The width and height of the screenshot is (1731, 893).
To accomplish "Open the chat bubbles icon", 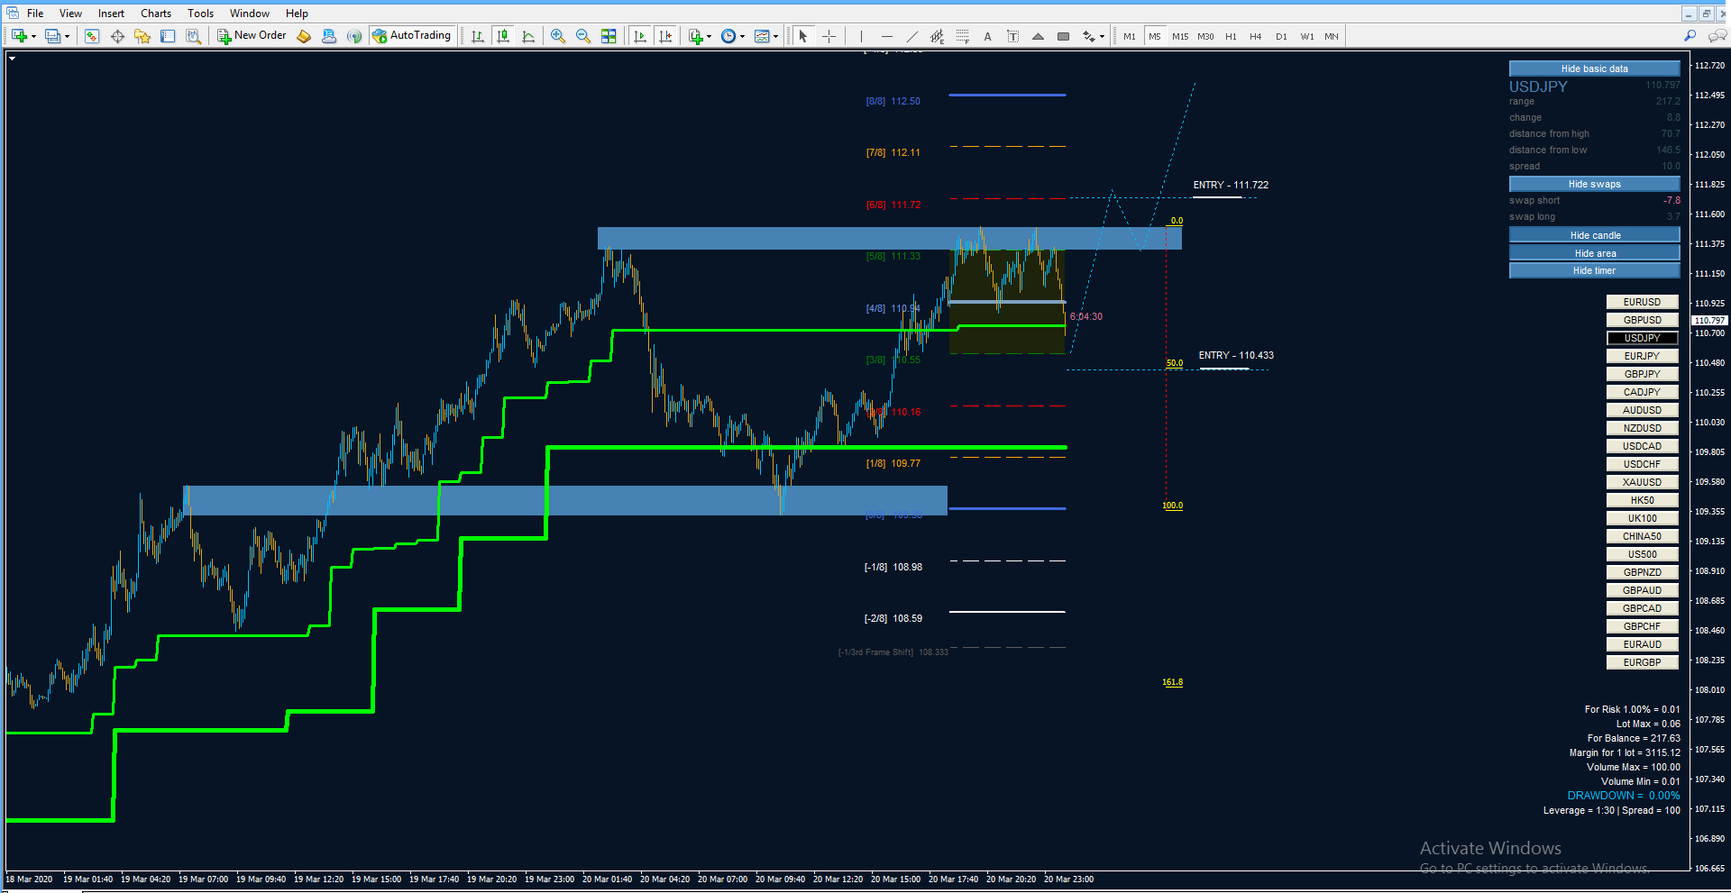I will coord(1717,36).
